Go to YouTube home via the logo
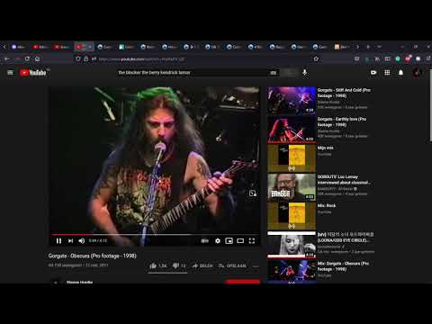This screenshot has height=324, width=432. pos(33,73)
